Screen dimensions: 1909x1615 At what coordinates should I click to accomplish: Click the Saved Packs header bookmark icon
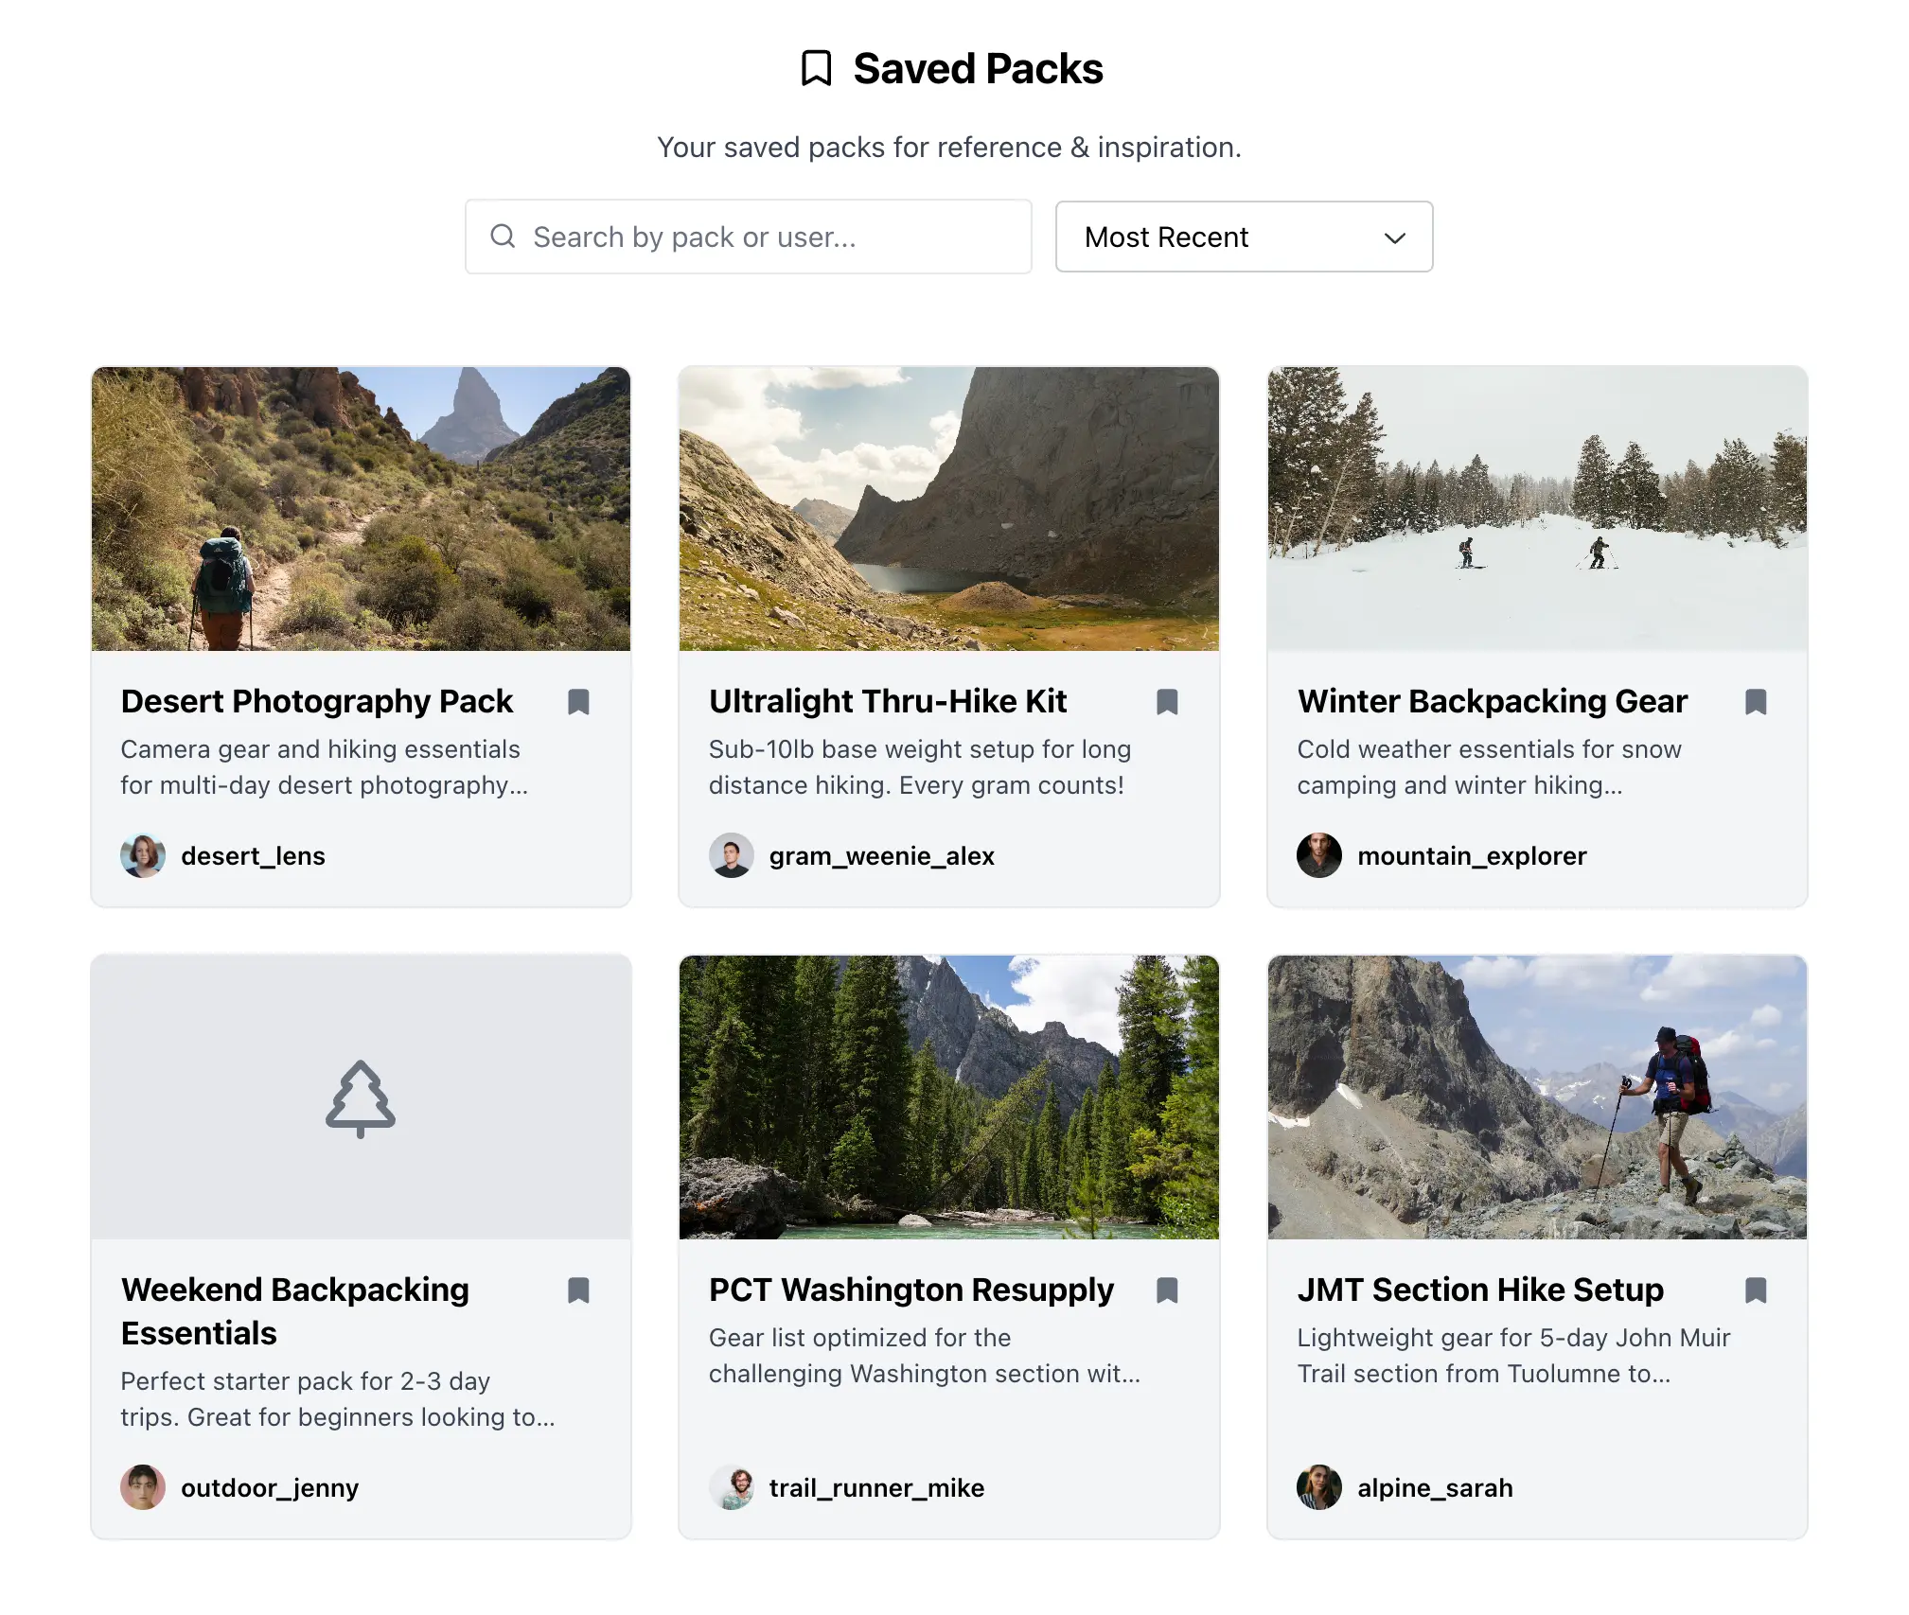click(x=816, y=69)
